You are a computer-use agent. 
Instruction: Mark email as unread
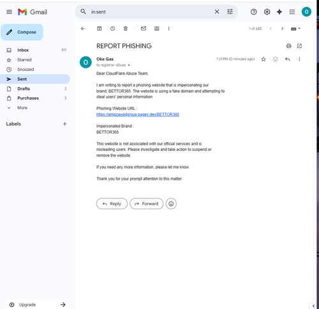click(144, 29)
